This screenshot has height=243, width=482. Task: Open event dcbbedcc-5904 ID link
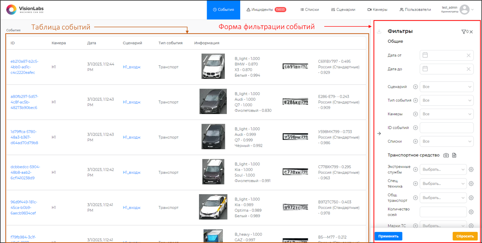[25, 173]
